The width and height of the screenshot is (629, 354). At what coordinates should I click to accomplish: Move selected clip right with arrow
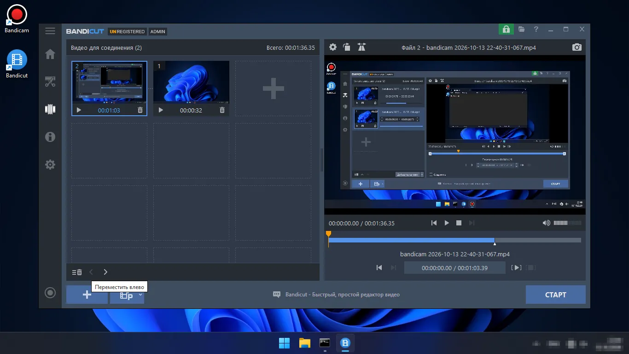point(105,272)
